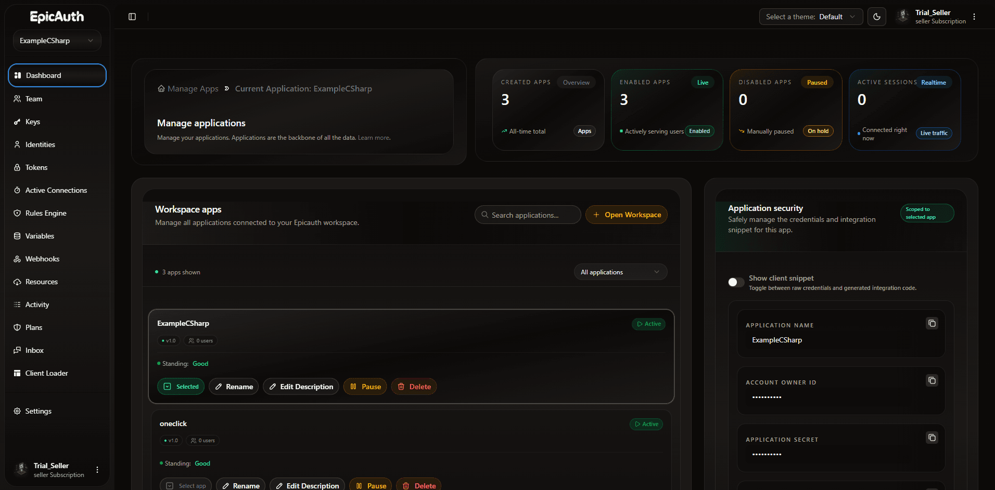Follow the Learn more link
995x490 pixels.
click(x=374, y=138)
